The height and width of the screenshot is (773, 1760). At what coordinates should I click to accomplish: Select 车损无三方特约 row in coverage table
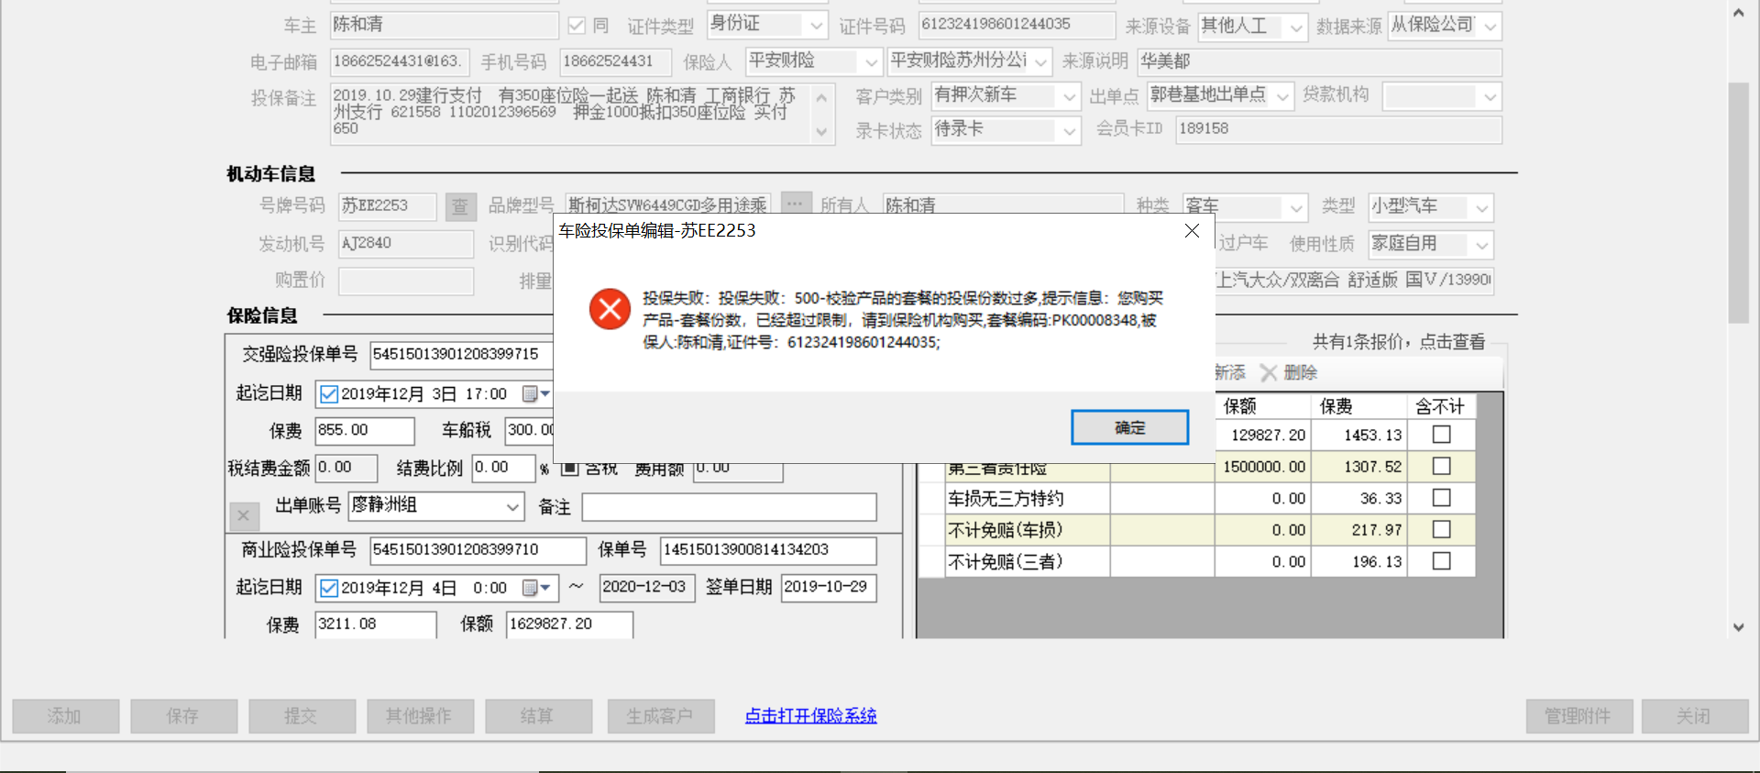tap(1196, 499)
